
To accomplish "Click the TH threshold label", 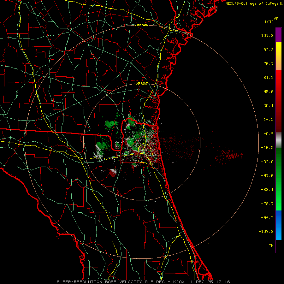I will (x=271, y=246).
